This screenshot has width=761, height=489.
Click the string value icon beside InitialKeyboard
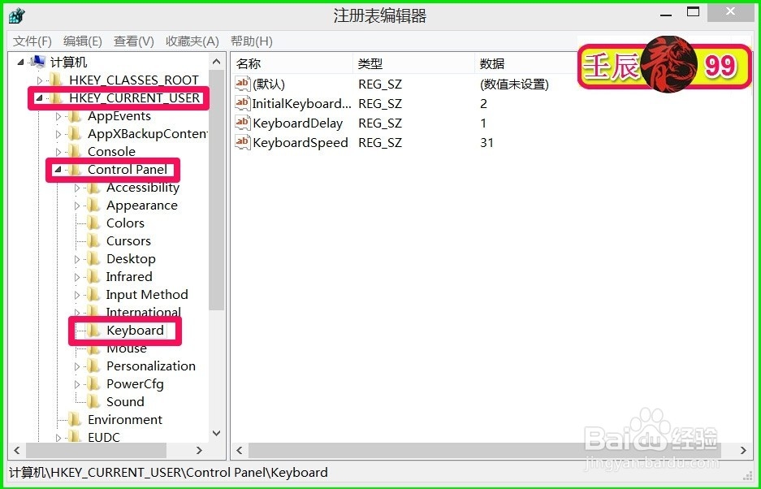point(243,103)
